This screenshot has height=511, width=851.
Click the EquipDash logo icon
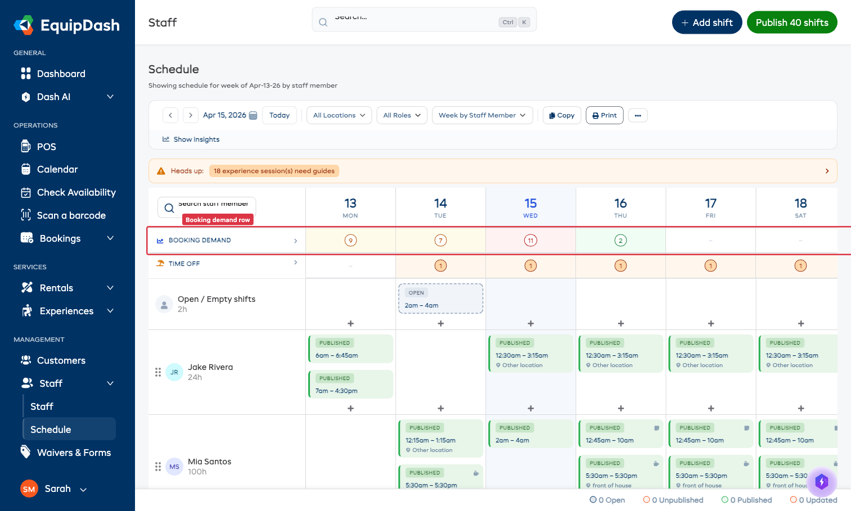(x=24, y=25)
